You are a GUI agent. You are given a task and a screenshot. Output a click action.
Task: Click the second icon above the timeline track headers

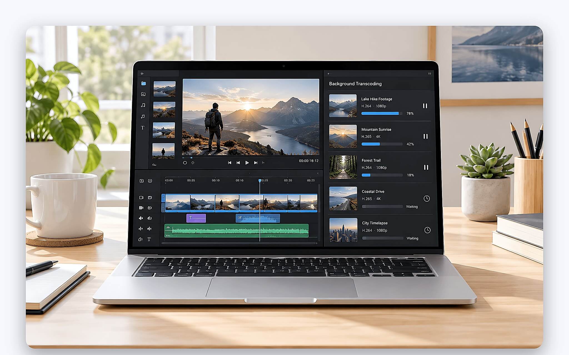tap(150, 181)
